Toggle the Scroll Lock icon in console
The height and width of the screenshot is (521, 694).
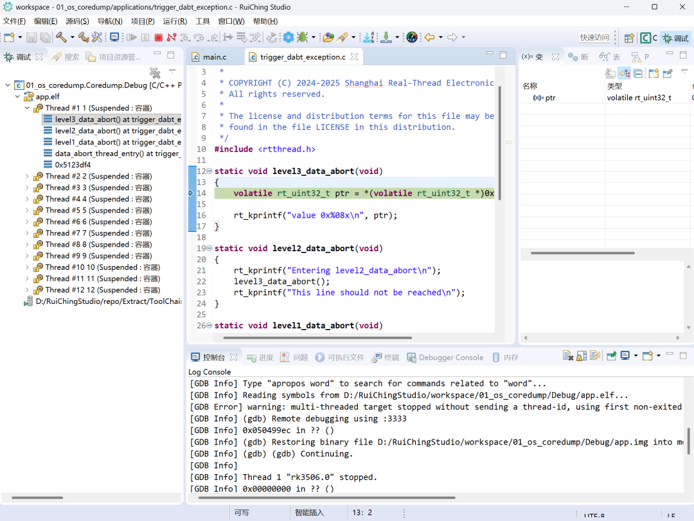[582, 356]
